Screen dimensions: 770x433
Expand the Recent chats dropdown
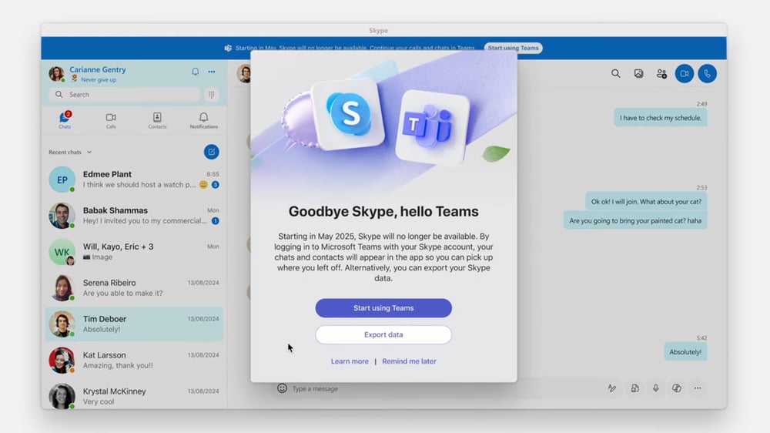tap(70, 153)
